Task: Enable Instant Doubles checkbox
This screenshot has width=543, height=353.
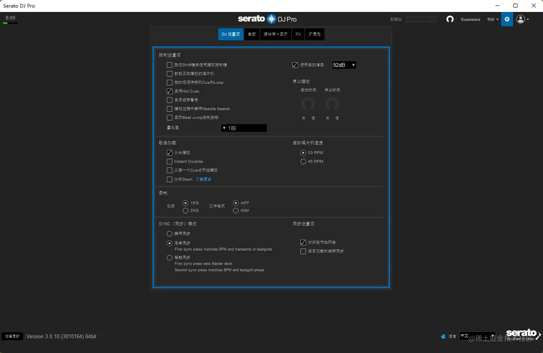Action: click(170, 162)
